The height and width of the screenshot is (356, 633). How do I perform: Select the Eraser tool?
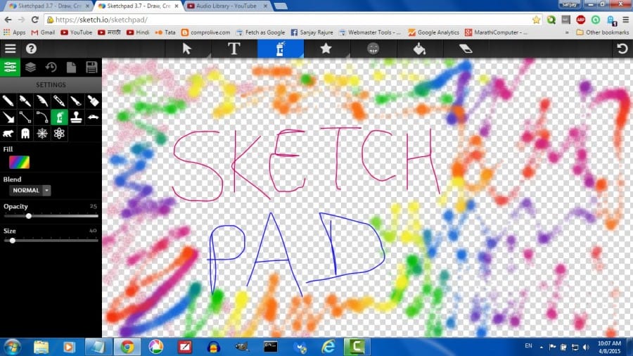coord(466,49)
